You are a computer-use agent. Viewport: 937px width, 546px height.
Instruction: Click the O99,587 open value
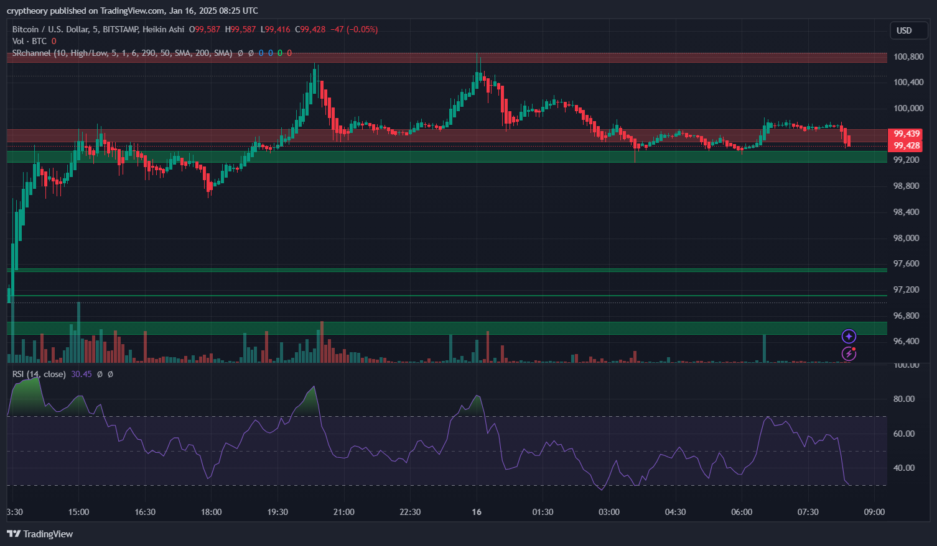205,29
